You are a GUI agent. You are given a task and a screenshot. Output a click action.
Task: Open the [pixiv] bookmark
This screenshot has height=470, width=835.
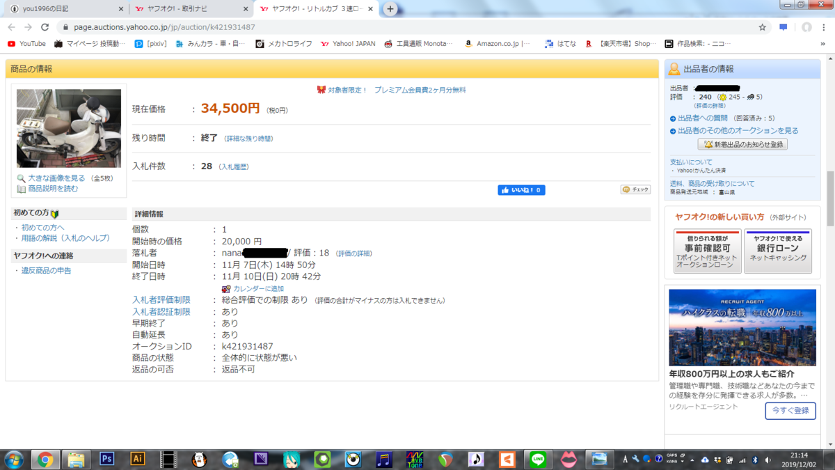tap(151, 43)
